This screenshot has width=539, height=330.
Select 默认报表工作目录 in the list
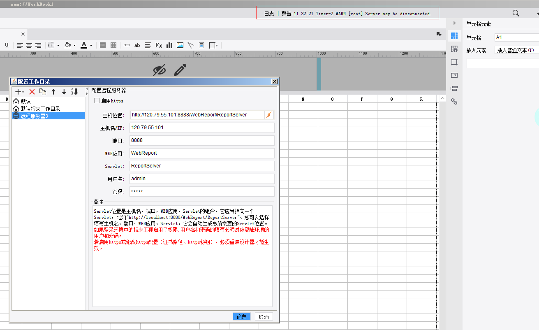point(49,109)
